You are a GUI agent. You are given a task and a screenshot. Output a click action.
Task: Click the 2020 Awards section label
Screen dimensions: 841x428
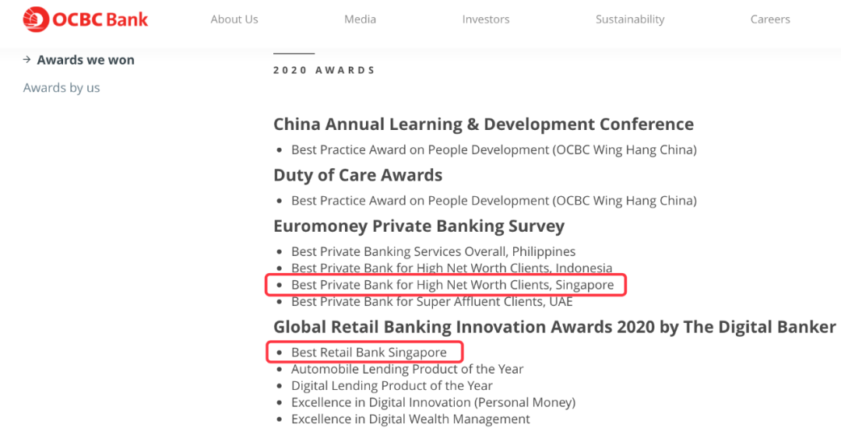(324, 70)
